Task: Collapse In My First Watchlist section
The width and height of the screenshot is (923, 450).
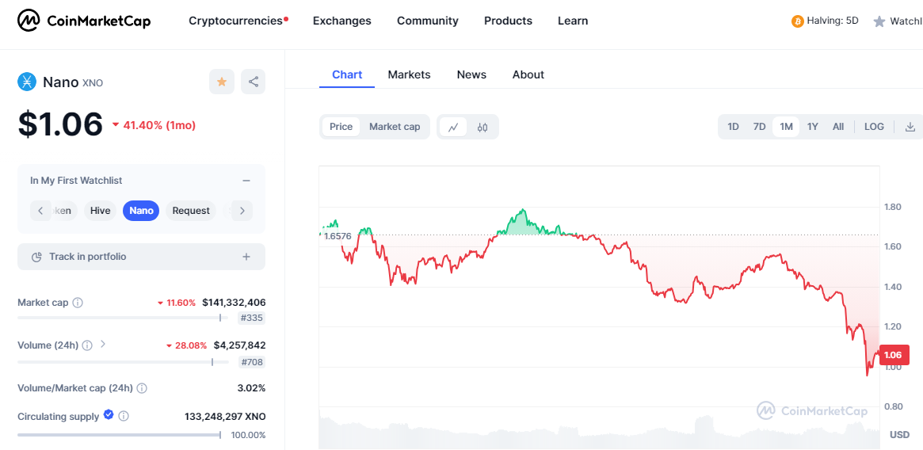Action: [x=246, y=181]
